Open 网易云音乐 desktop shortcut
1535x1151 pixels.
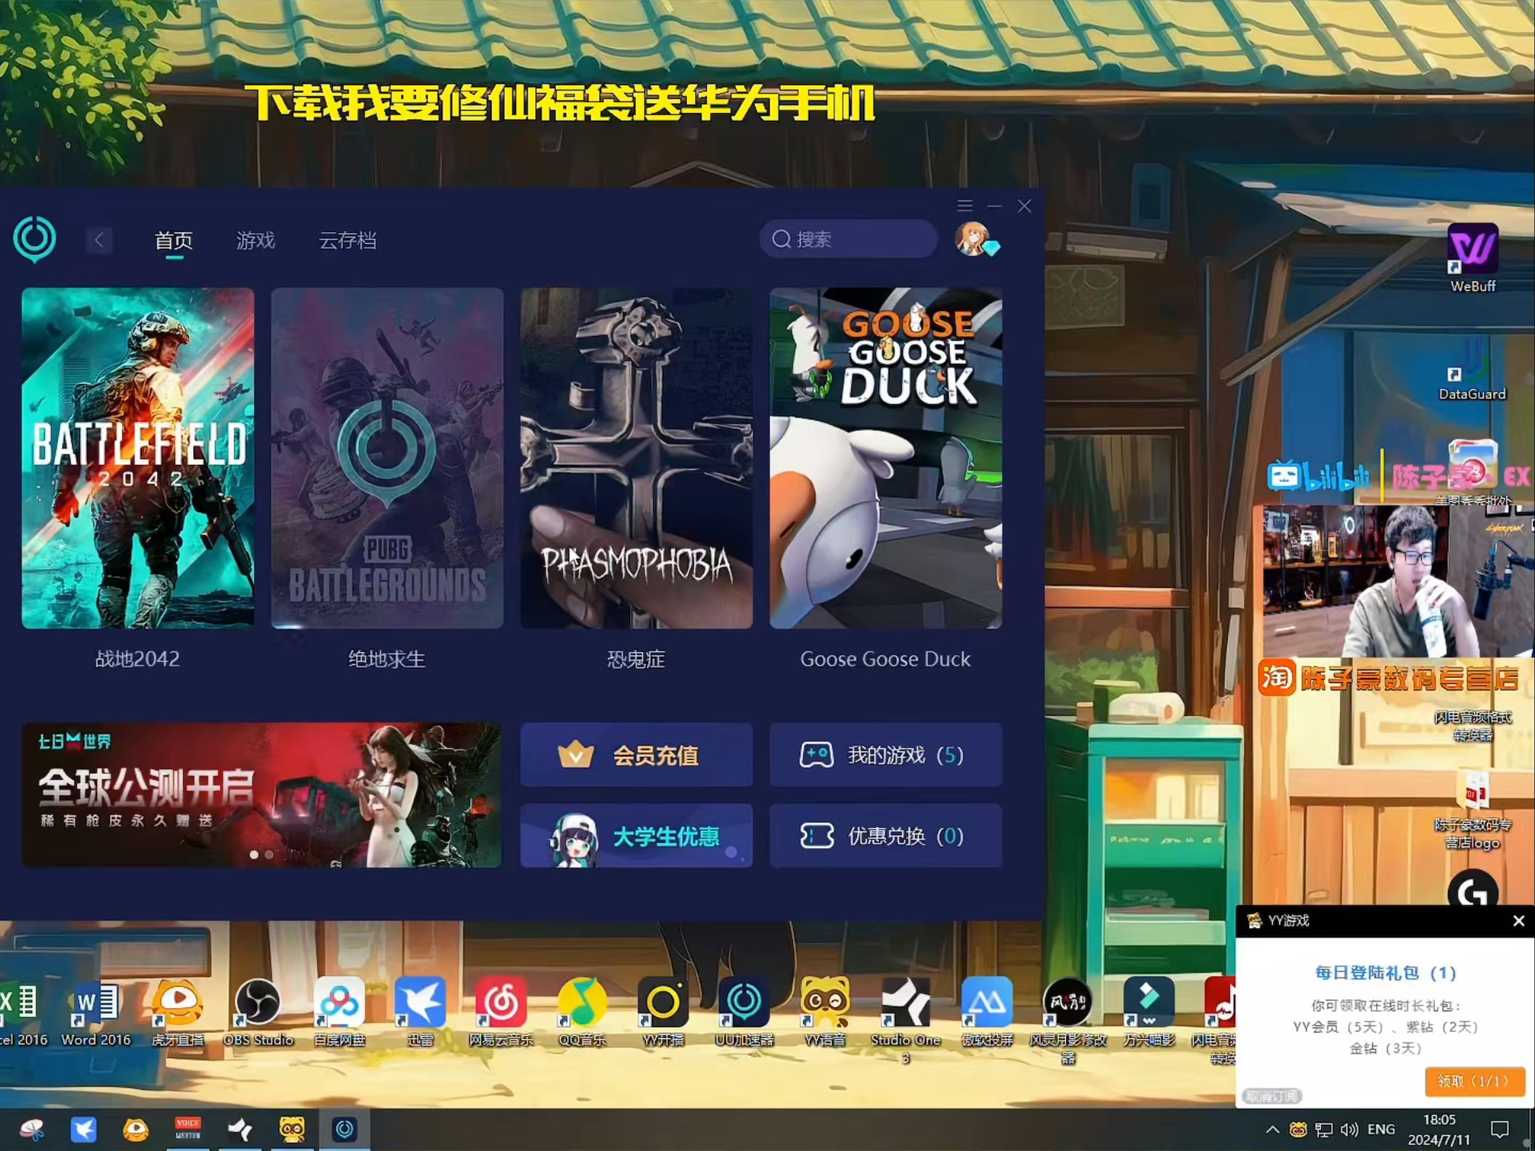click(501, 1011)
